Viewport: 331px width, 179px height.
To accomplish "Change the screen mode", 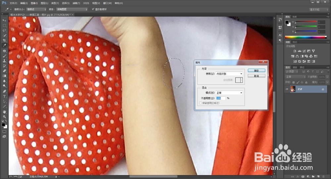I will (x=4, y=137).
